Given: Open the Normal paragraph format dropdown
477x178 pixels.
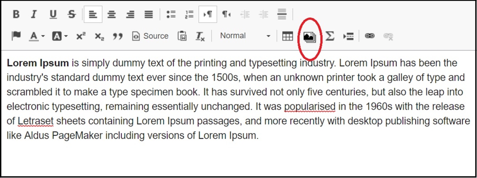Looking at the screenshot, I should (245, 36).
